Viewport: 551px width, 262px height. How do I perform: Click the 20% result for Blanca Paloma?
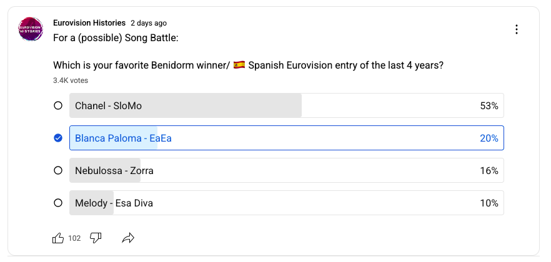click(x=489, y=138)
